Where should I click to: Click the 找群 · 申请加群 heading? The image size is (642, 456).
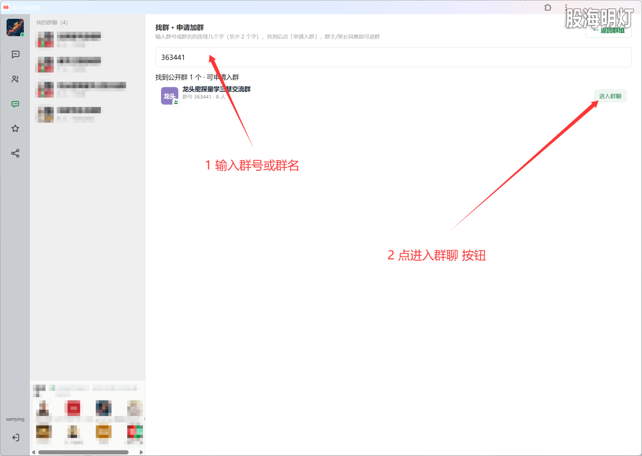179,27
